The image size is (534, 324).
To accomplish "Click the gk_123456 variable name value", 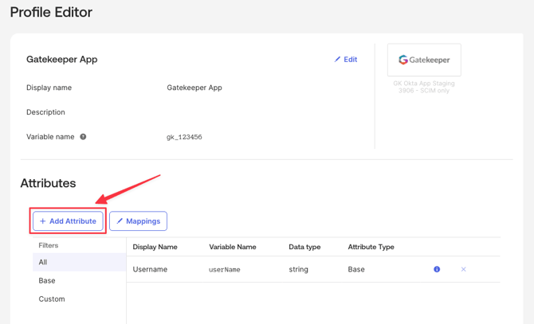I will click(x=184, y=137).
